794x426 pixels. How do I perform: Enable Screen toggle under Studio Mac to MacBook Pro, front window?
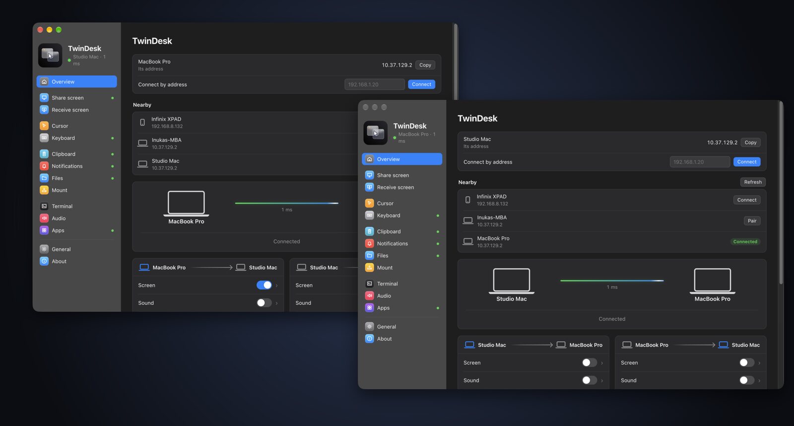pos(589,363)
